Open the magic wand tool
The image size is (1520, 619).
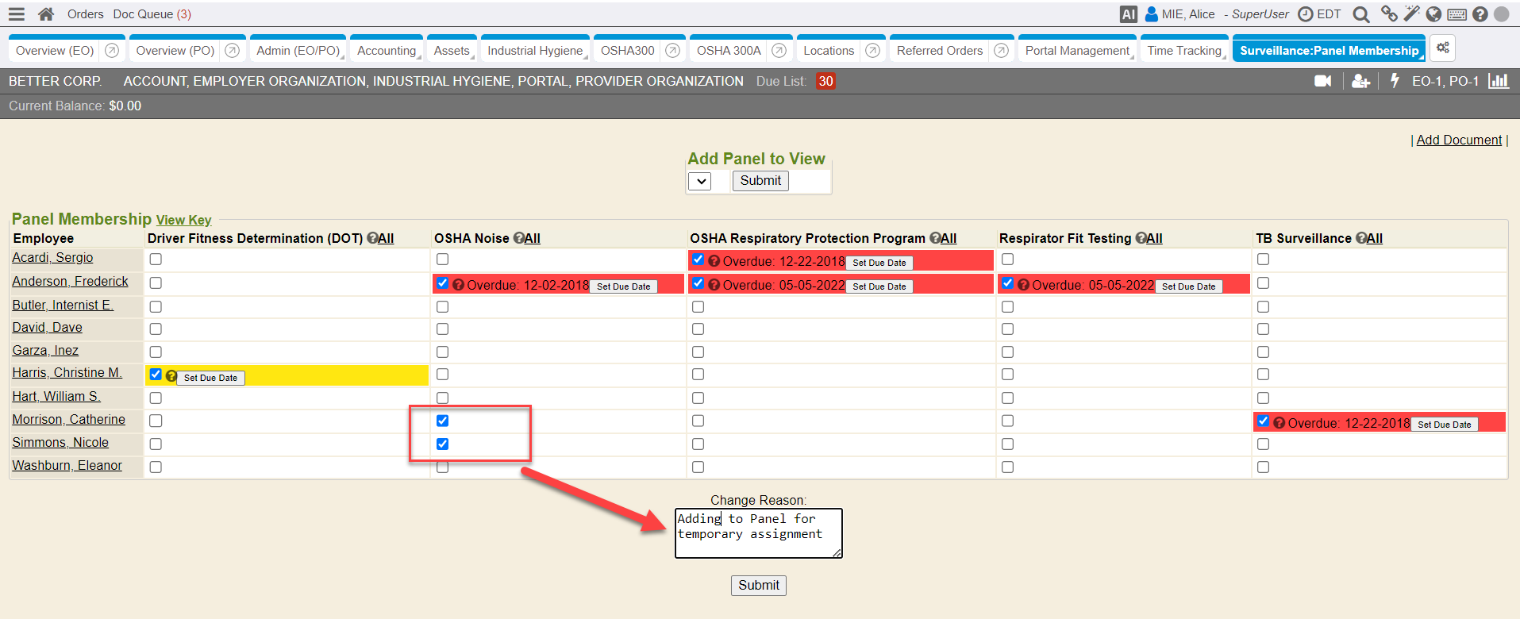(1411, 14)
